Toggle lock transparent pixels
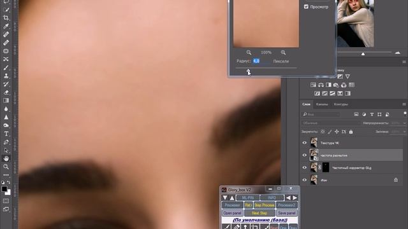Viewport: 408px width, 229px height. click(323, 132)
